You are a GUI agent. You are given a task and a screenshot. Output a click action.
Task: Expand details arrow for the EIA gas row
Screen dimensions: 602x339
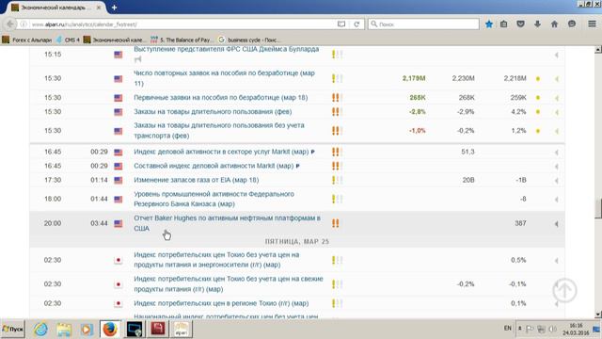[x=556, y=181]
